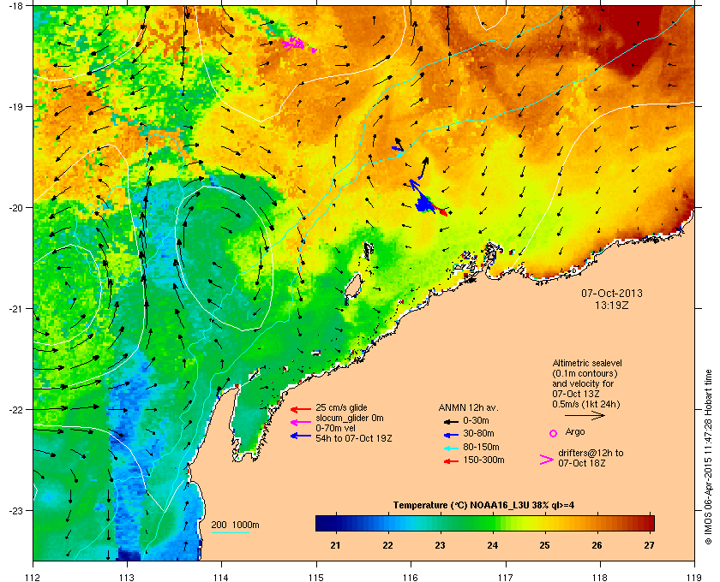Click longitude axis label 117

click(506, 577)
